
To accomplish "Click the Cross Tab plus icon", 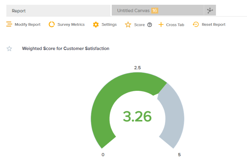I will click(x=161, y=24).
